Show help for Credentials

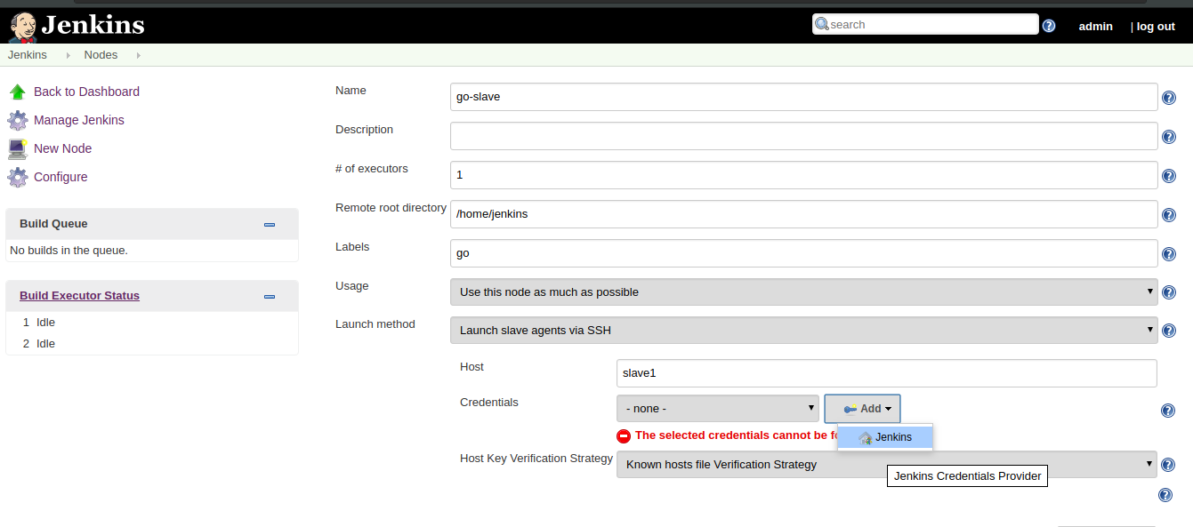pos(1169,411)
